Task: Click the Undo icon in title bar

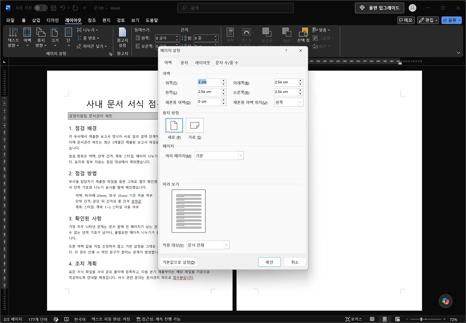Action: pyautogui.click(x=63, y=8)
